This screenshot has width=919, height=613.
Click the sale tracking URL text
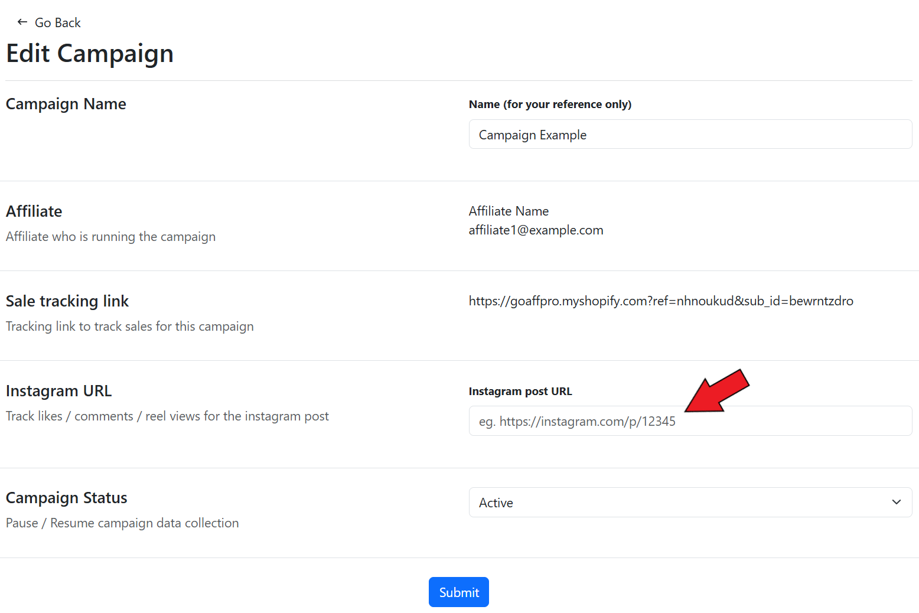[x=660, y=301]
